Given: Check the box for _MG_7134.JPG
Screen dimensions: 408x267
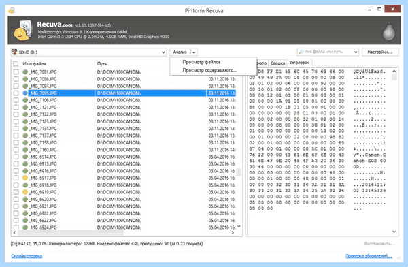Looking at the screenshot, I should (x=16, y=128).
